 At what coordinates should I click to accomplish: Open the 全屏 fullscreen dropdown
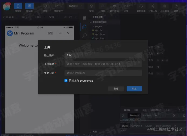pos(54,17)
